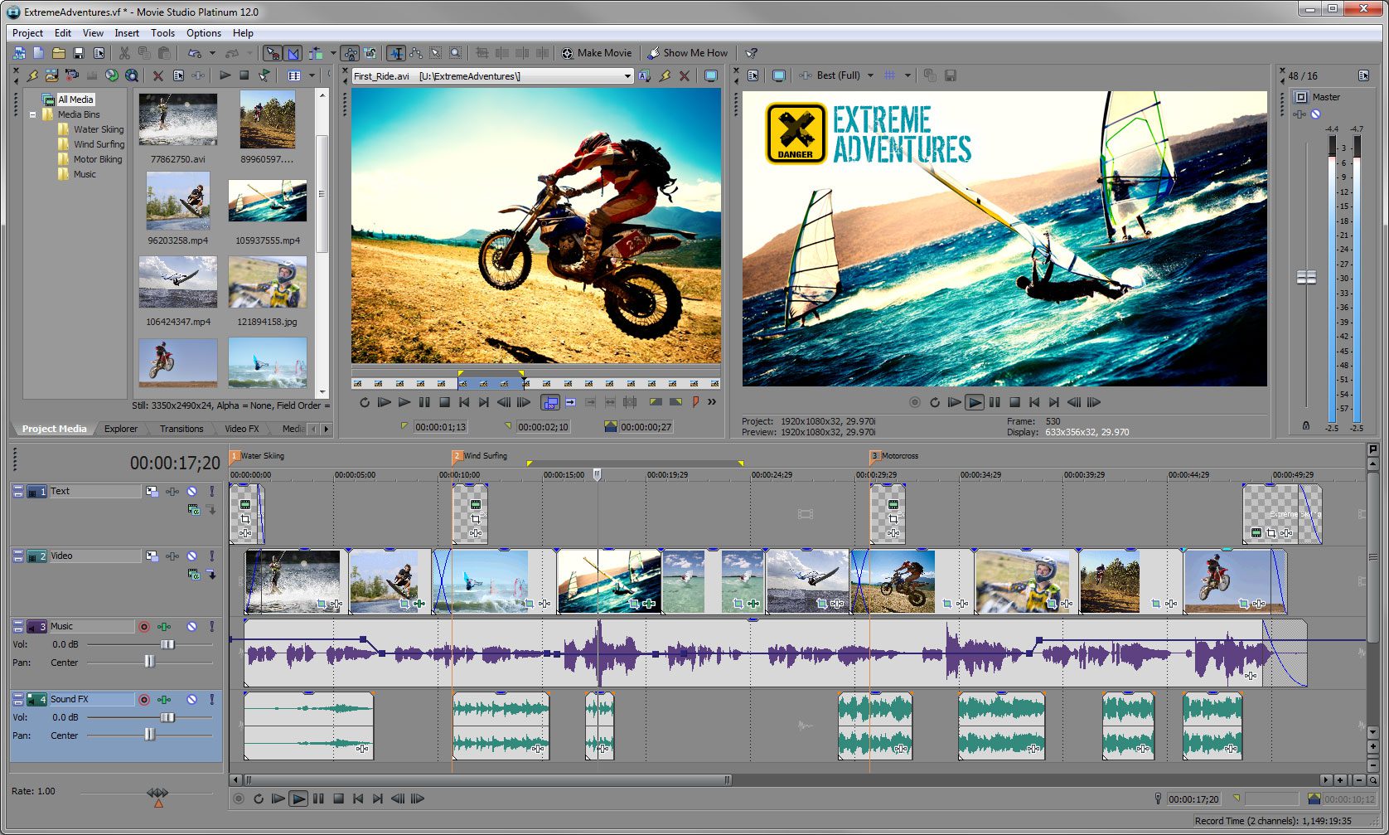The height and width of the screenshot is (835, 1389).
Task: Select the 105937555.mp4 media thumbnail
Action: click(x=267, y=201)
